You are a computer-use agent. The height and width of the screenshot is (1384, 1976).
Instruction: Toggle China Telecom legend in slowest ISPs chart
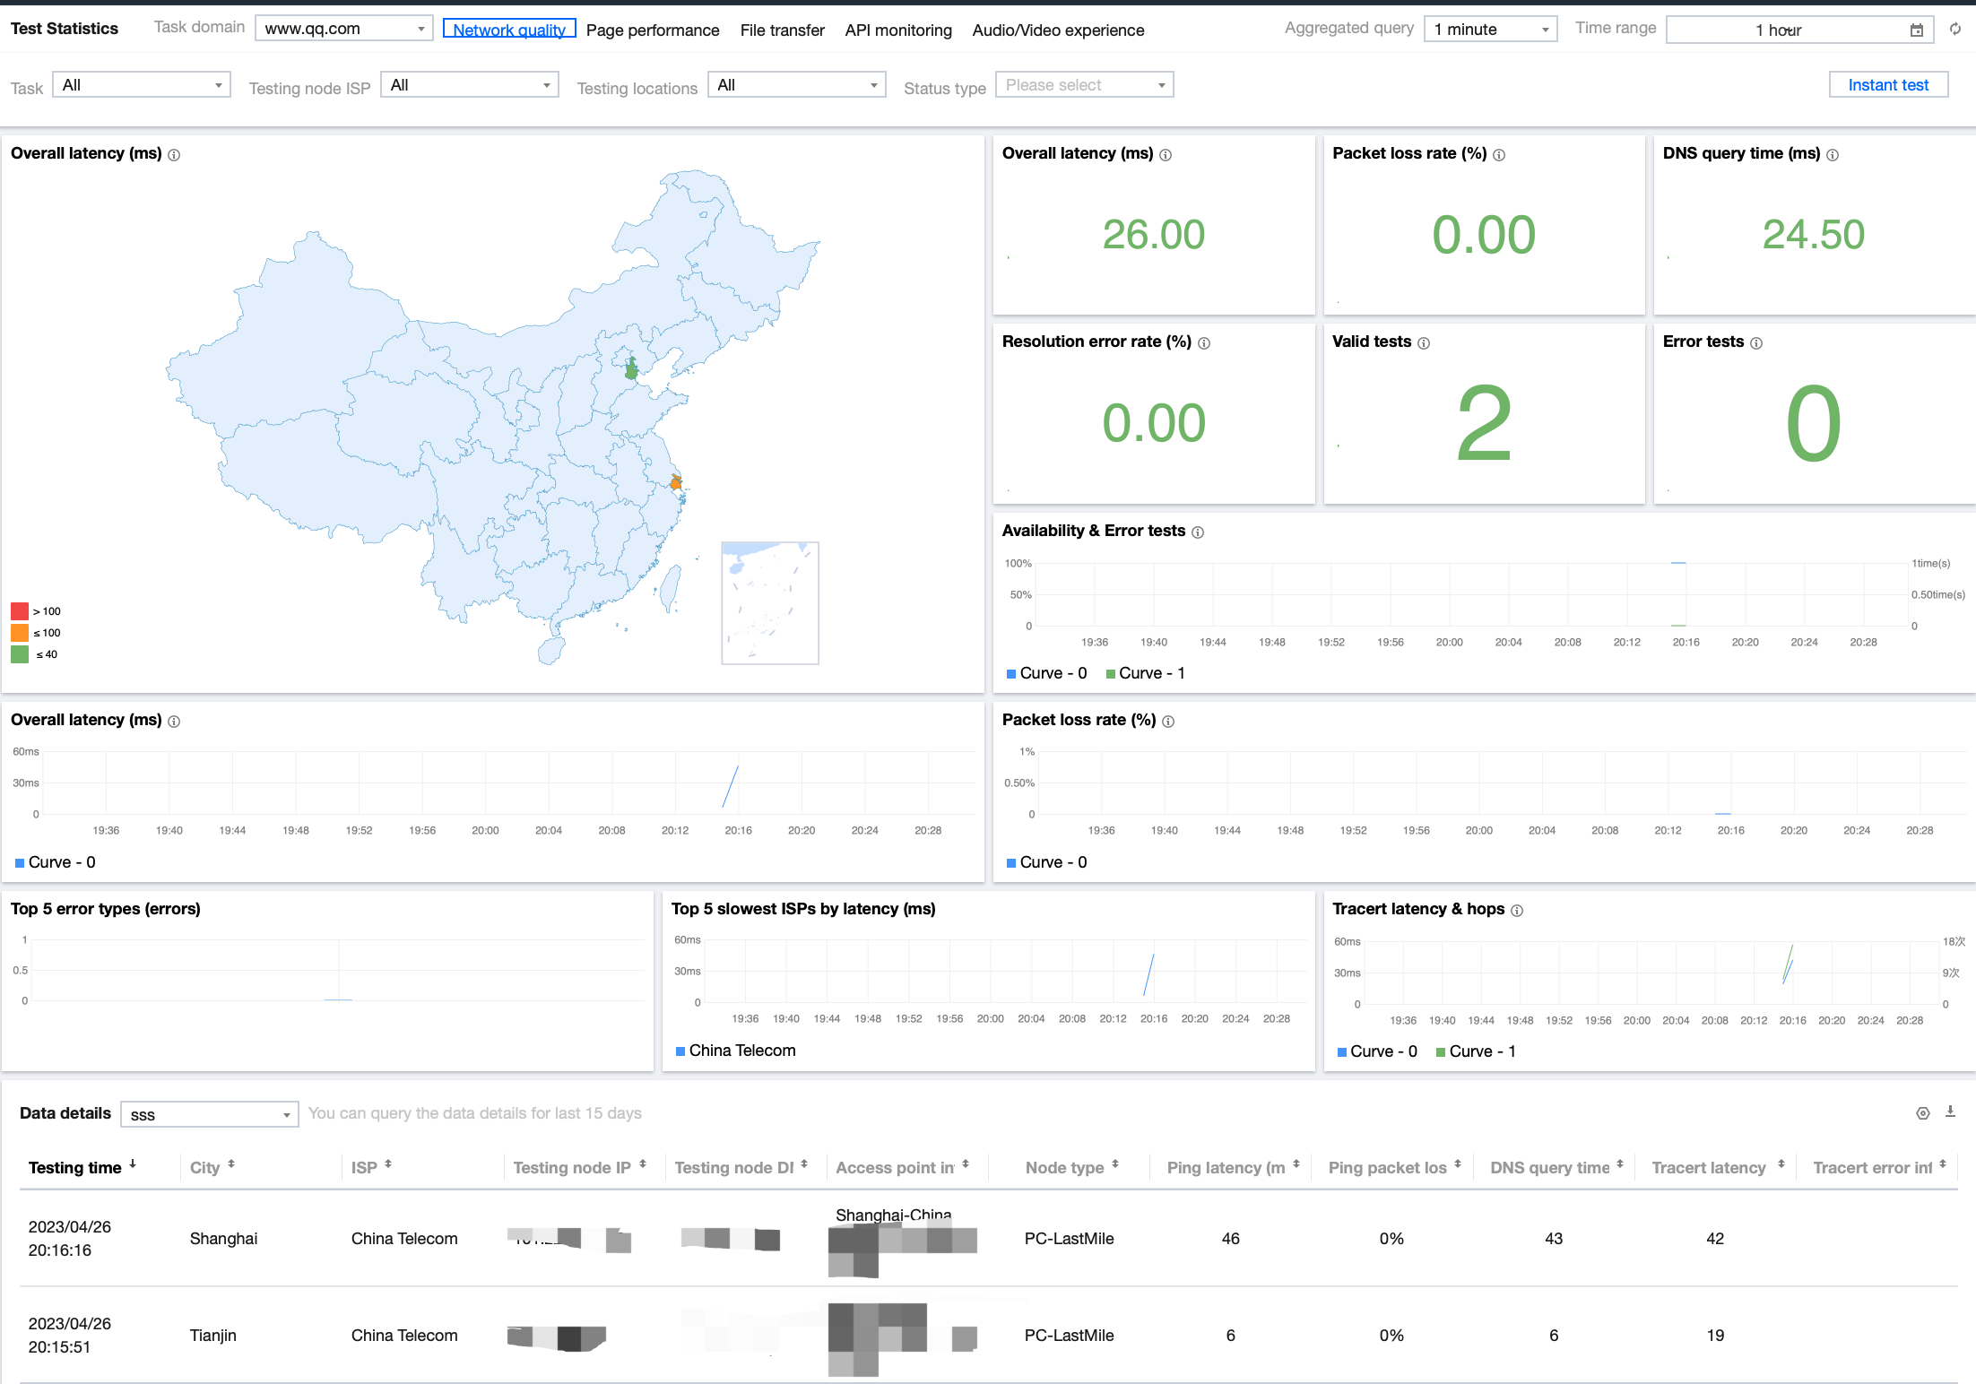tap(735, 1051)
